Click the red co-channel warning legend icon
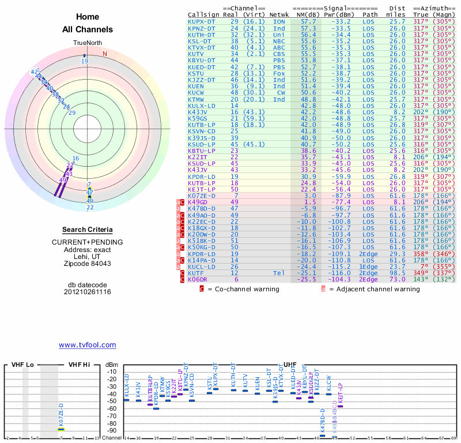 coord(202,289)
